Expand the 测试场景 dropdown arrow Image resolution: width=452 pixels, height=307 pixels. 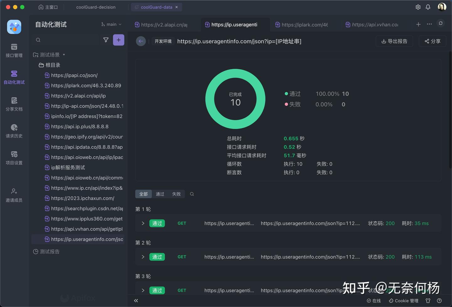64,55
